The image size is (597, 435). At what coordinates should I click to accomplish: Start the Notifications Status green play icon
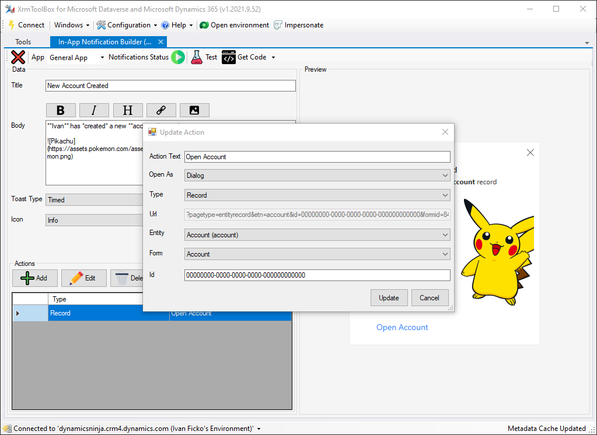[x=178, y=57]
